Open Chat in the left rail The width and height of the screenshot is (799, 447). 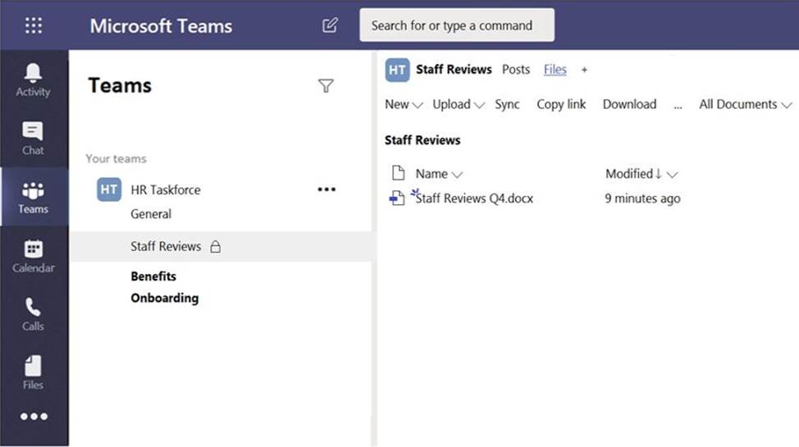pos(33,139)
